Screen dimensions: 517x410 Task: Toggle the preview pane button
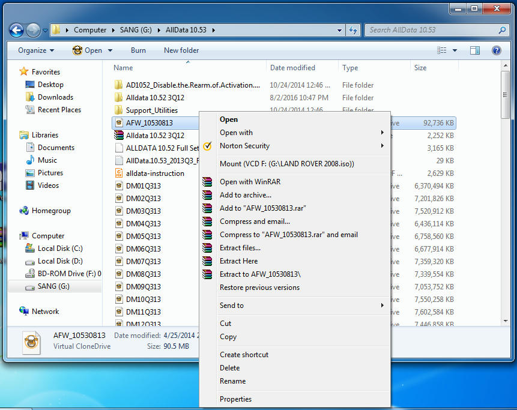pyautogui.click(x=475, y=50)
